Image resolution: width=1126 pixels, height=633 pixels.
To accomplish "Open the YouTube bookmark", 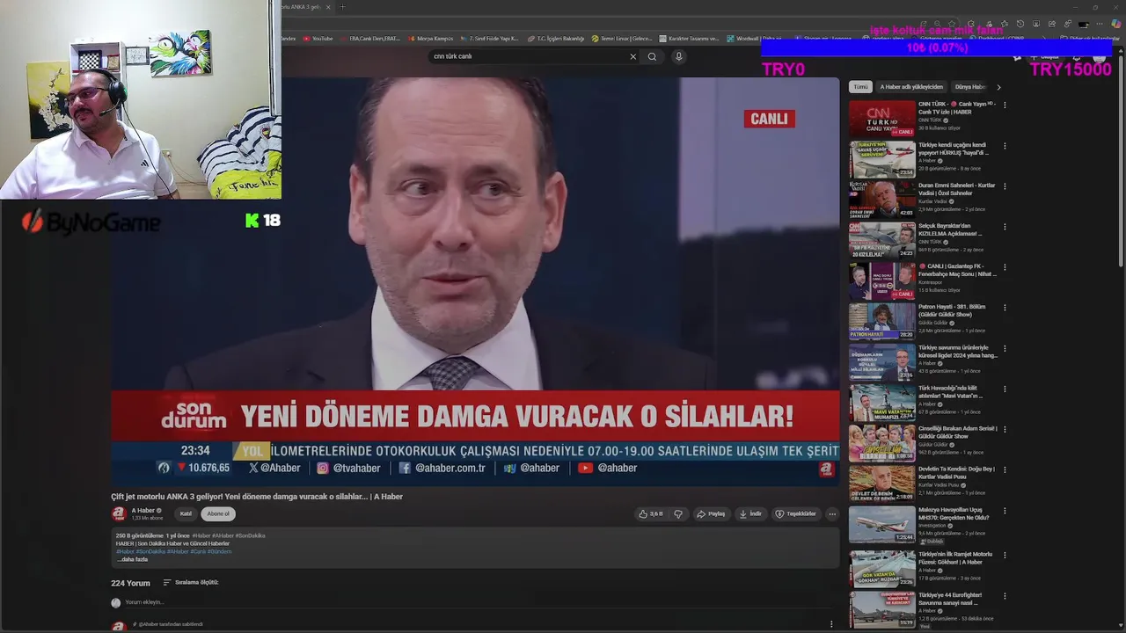I will tap(318, 39).
